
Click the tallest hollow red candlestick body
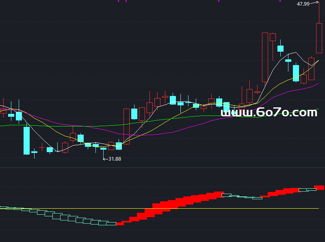265,57
